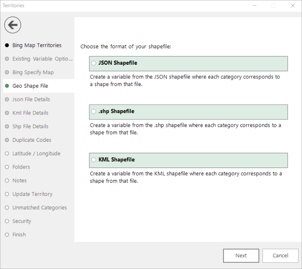Open Json File Details step
Viewport: 302px width, 269px height.
pyautogui.click(x=31, y=99)
